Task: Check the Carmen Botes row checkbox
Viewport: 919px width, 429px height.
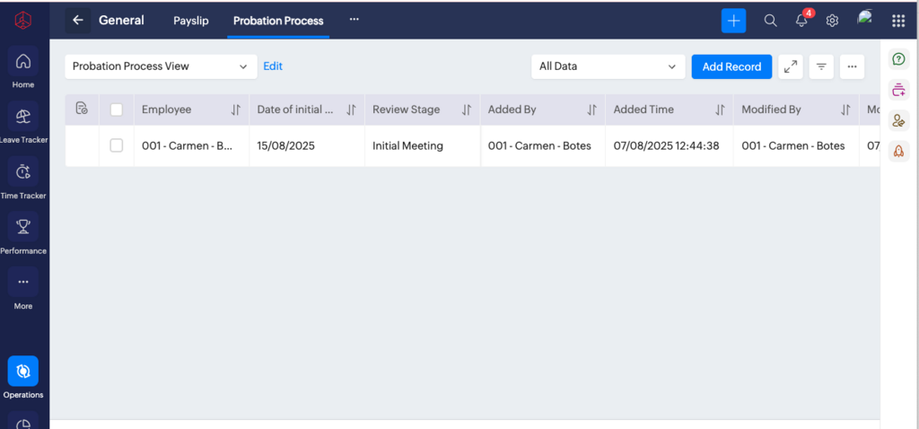Action: 116,145
